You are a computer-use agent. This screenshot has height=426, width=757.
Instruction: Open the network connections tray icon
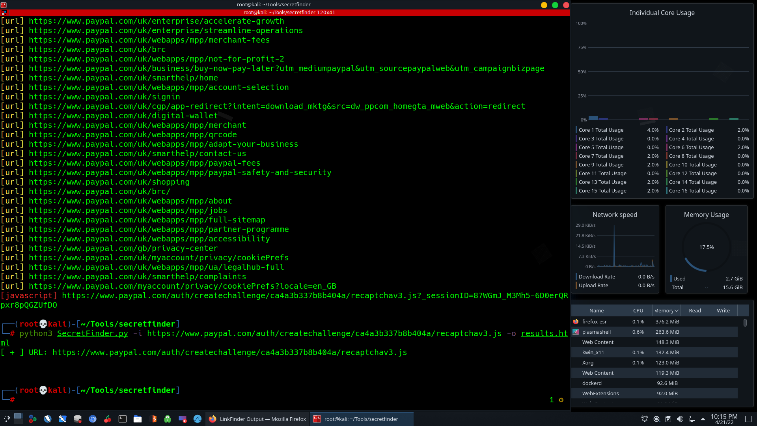point(692,419)
